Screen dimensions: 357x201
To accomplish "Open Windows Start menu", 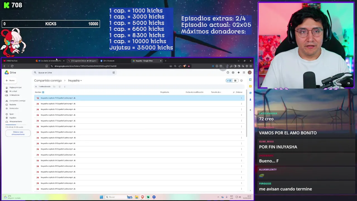I will click(x=101, y=197).
